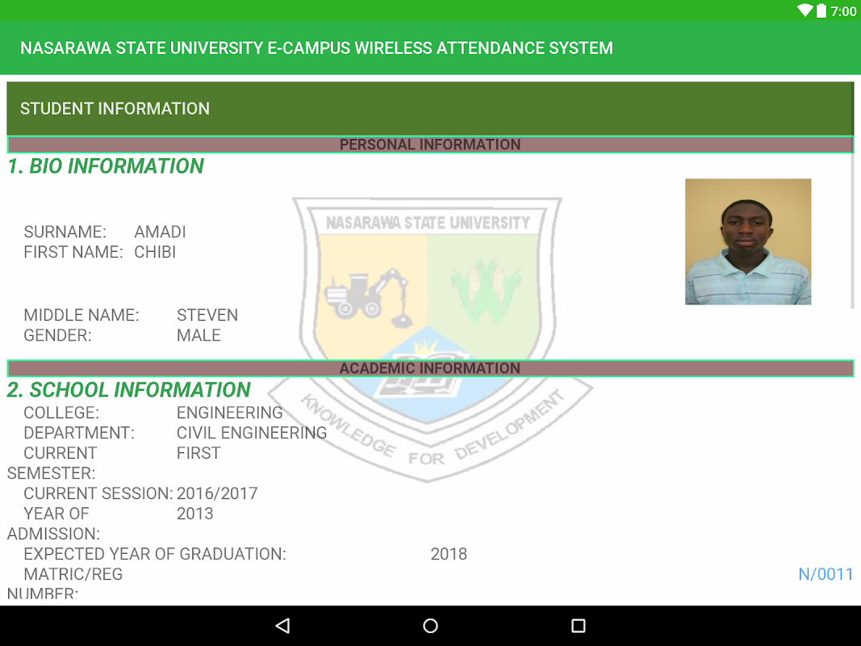Tap the '1. BIO INFORMATION' heading

106,166
